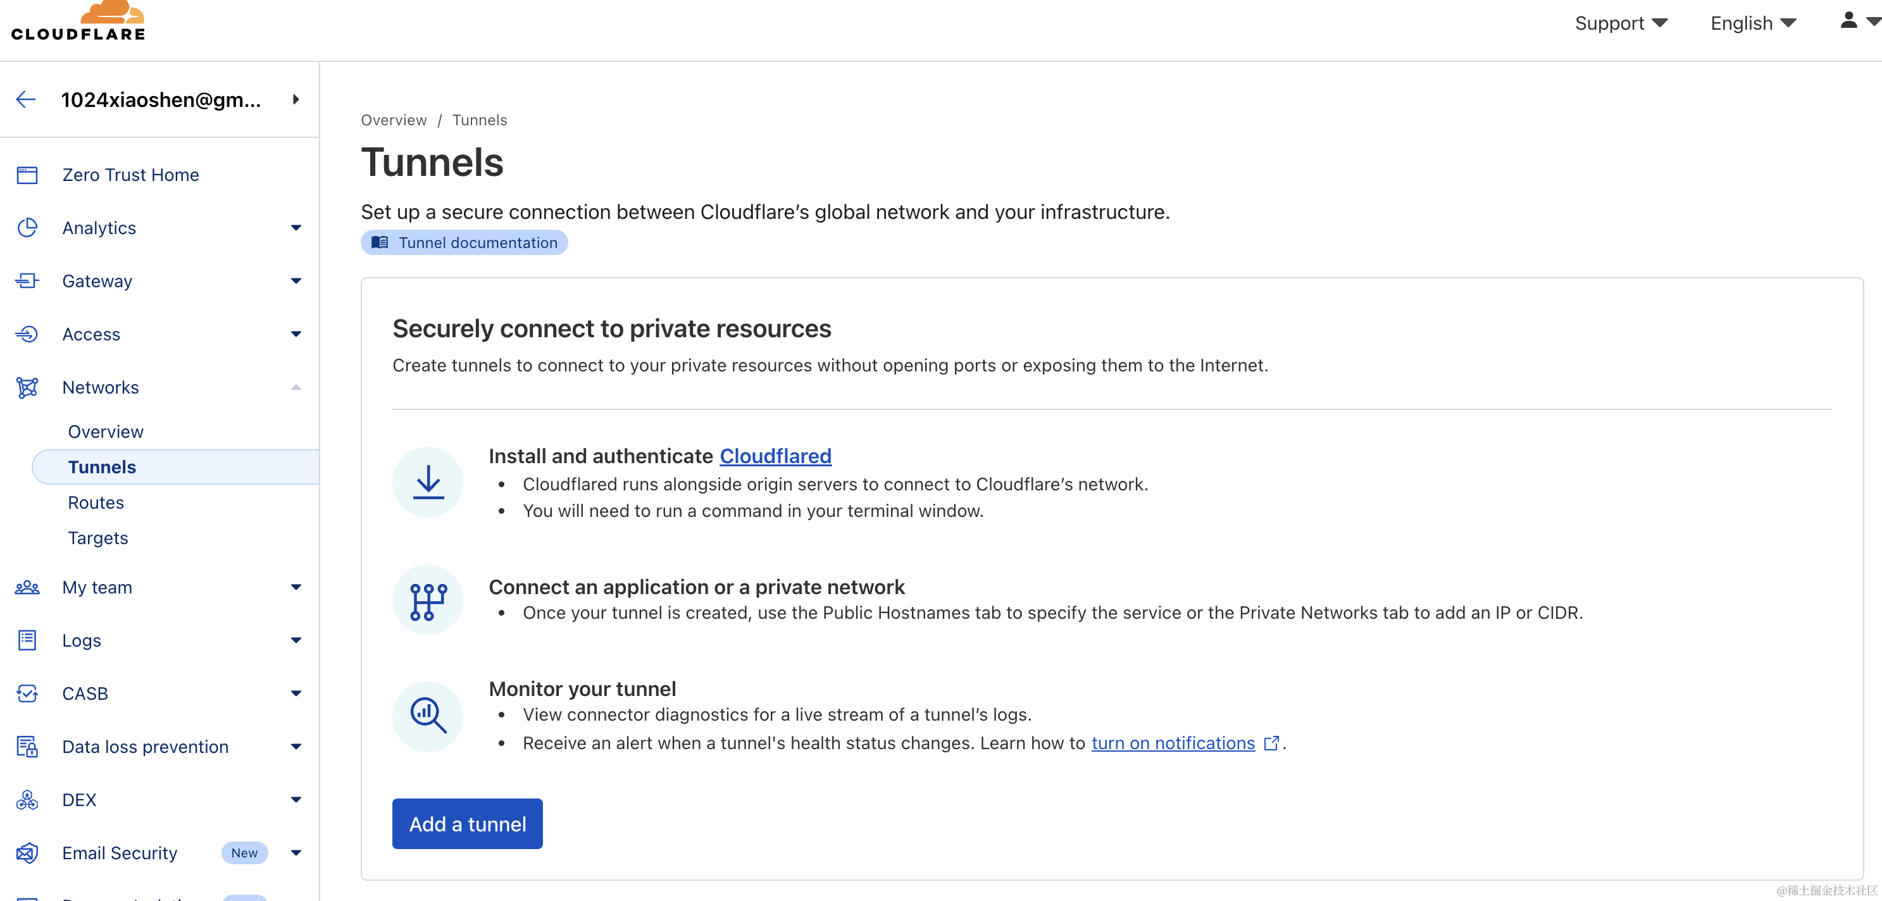Click the Access arrow icon in sidebar

coord(27,334)
